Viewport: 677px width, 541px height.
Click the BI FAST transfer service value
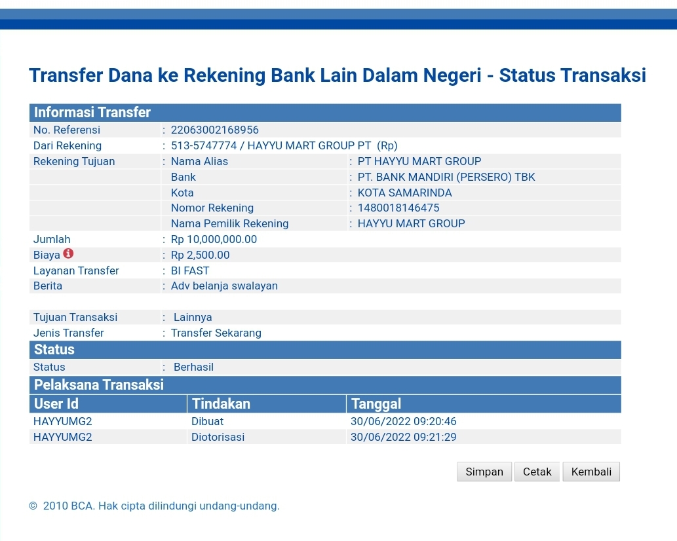coord(190,270)
